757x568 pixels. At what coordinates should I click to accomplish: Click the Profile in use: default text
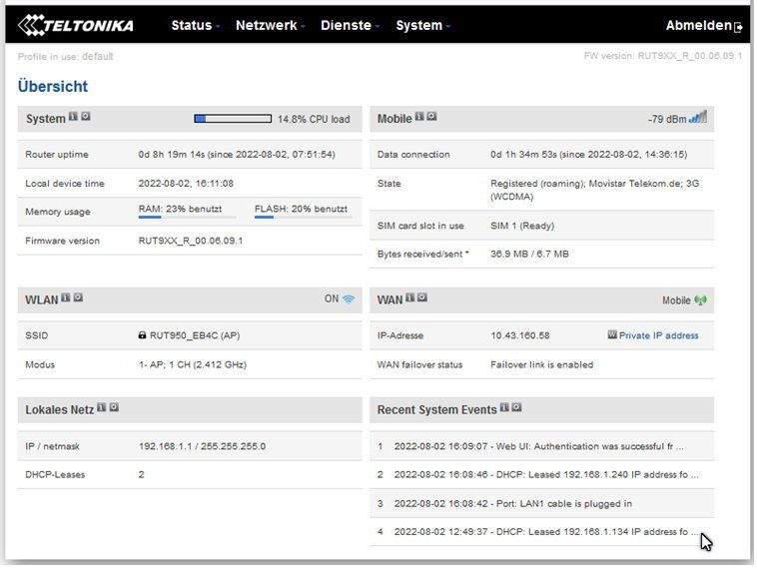pos(66,57)
